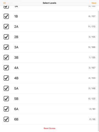Uncheck the 6A level checkbox
Viewport: 99px width, 132px height.
click(6, 109)
